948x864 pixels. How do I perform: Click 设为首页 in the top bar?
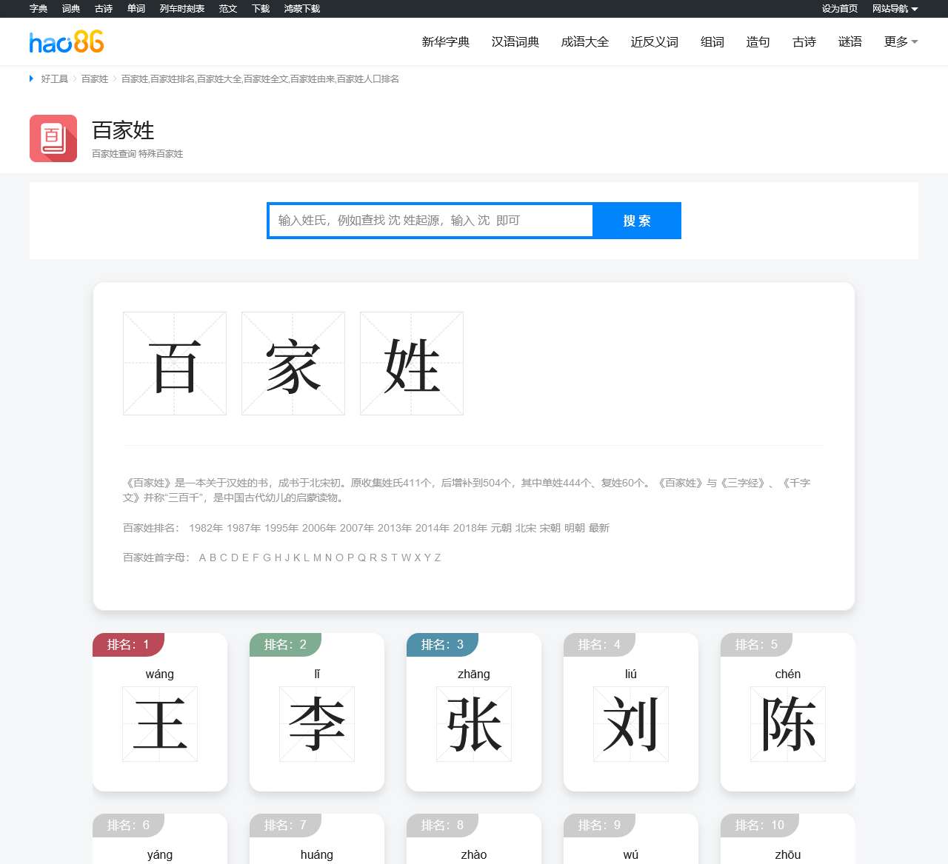840,9
